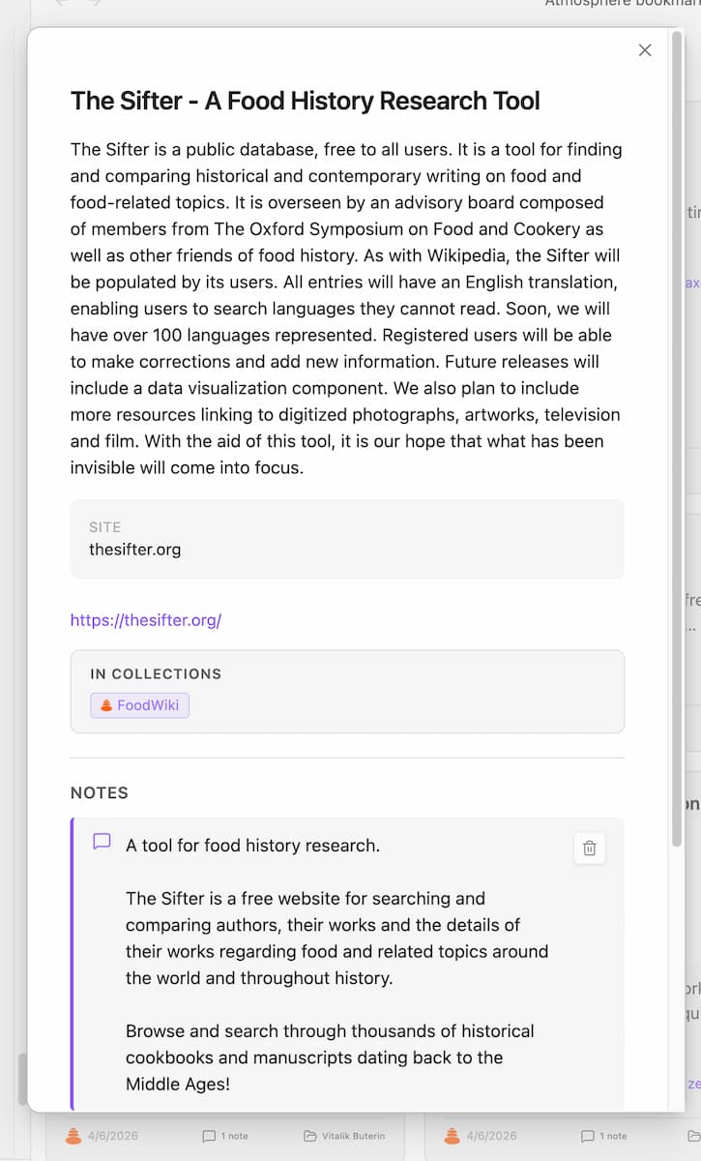The width and height of the screenshot is (701, 1161).
Task: Click the person icon inside the FoodWiki tag
Action: [x=106, y=705]
